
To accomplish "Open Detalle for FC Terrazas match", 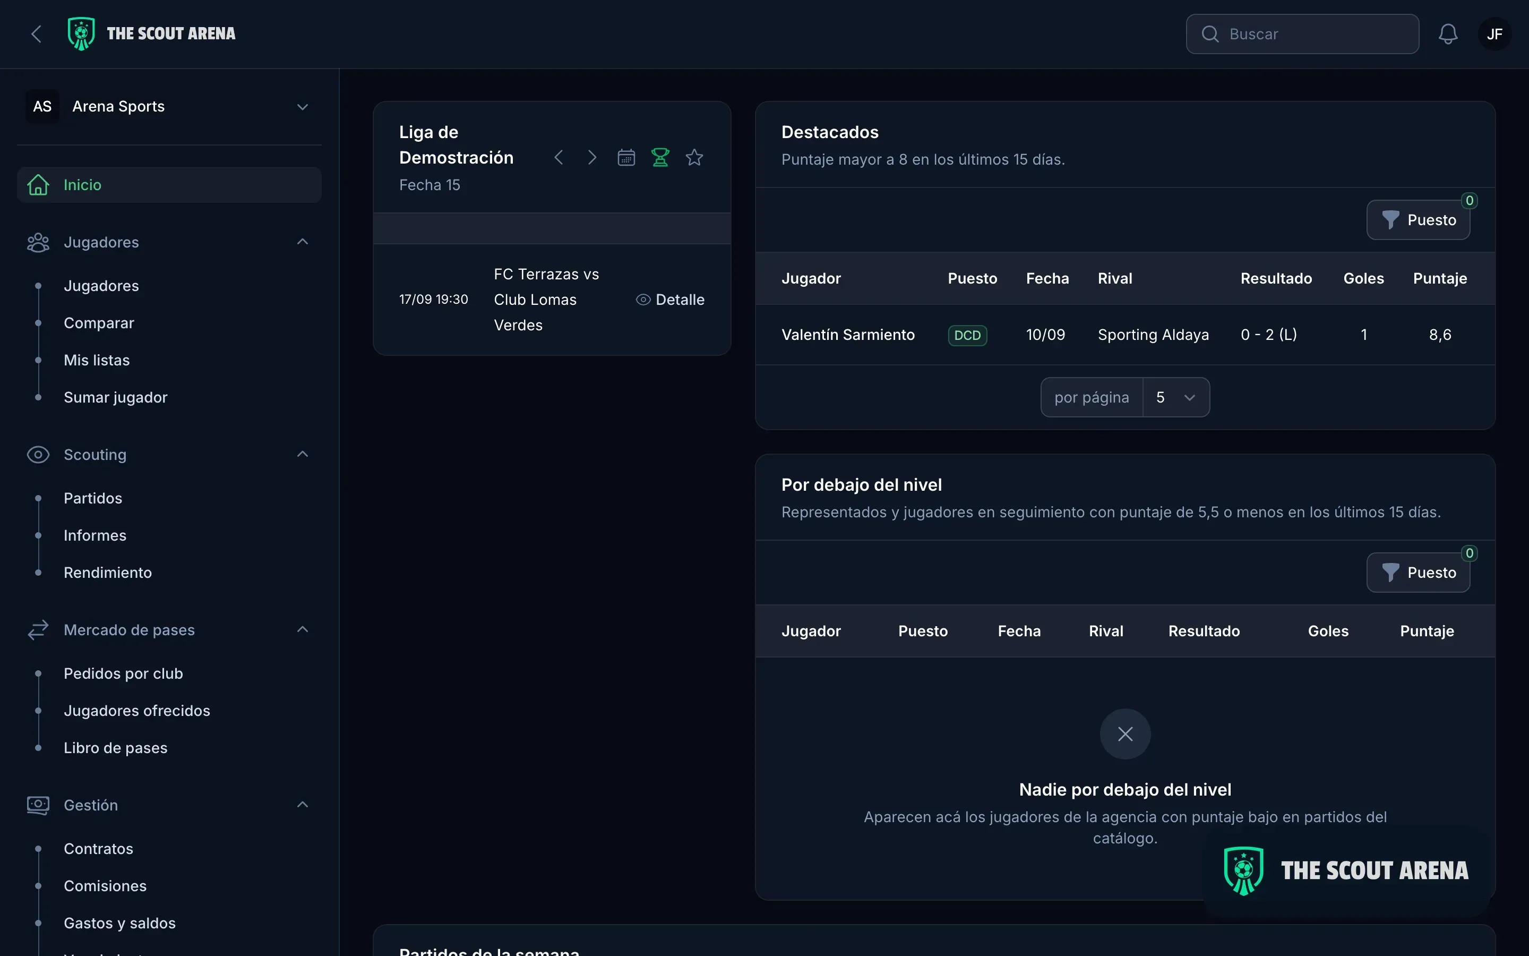I will click(669, 300).
